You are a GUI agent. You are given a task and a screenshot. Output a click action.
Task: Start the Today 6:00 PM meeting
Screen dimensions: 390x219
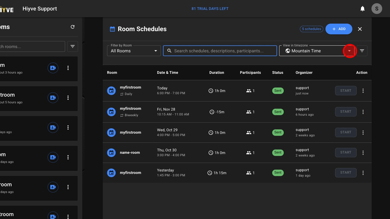[x=346, y=91]
